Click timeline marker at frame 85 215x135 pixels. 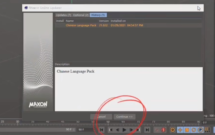point(183,122)
